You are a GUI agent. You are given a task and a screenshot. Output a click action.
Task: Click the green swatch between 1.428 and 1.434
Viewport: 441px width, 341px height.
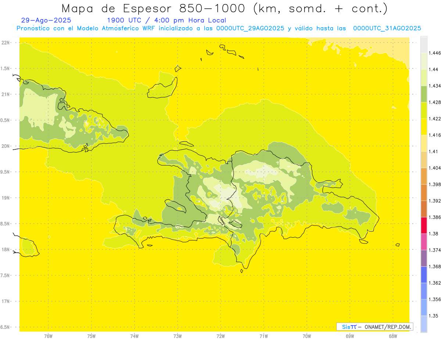point(424,94)
